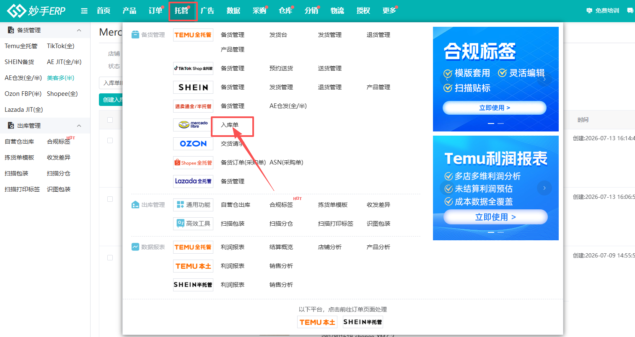Go back on 合规标签 banner left arrow
This screenshot has height=337, width=635.
(447, 79)
